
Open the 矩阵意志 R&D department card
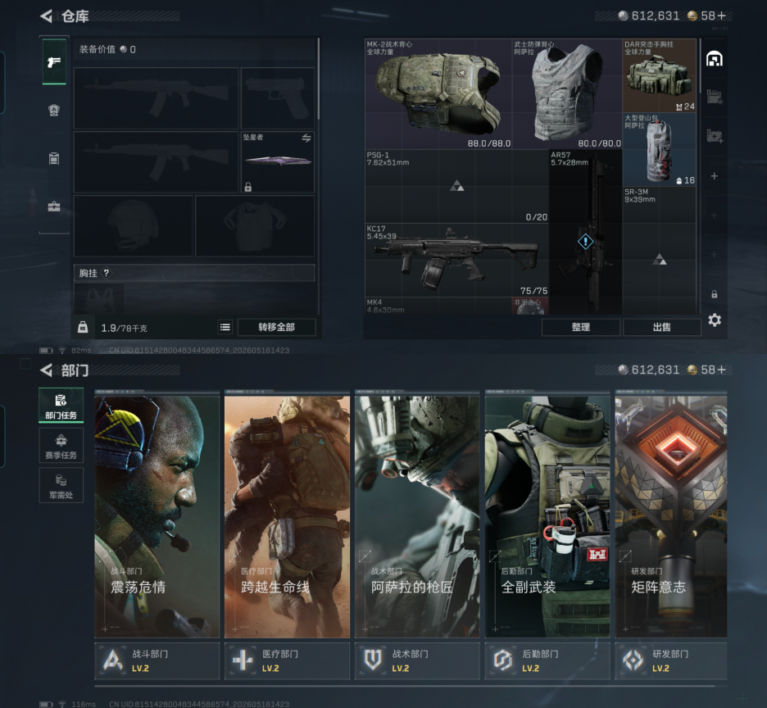tap(670, 516)
